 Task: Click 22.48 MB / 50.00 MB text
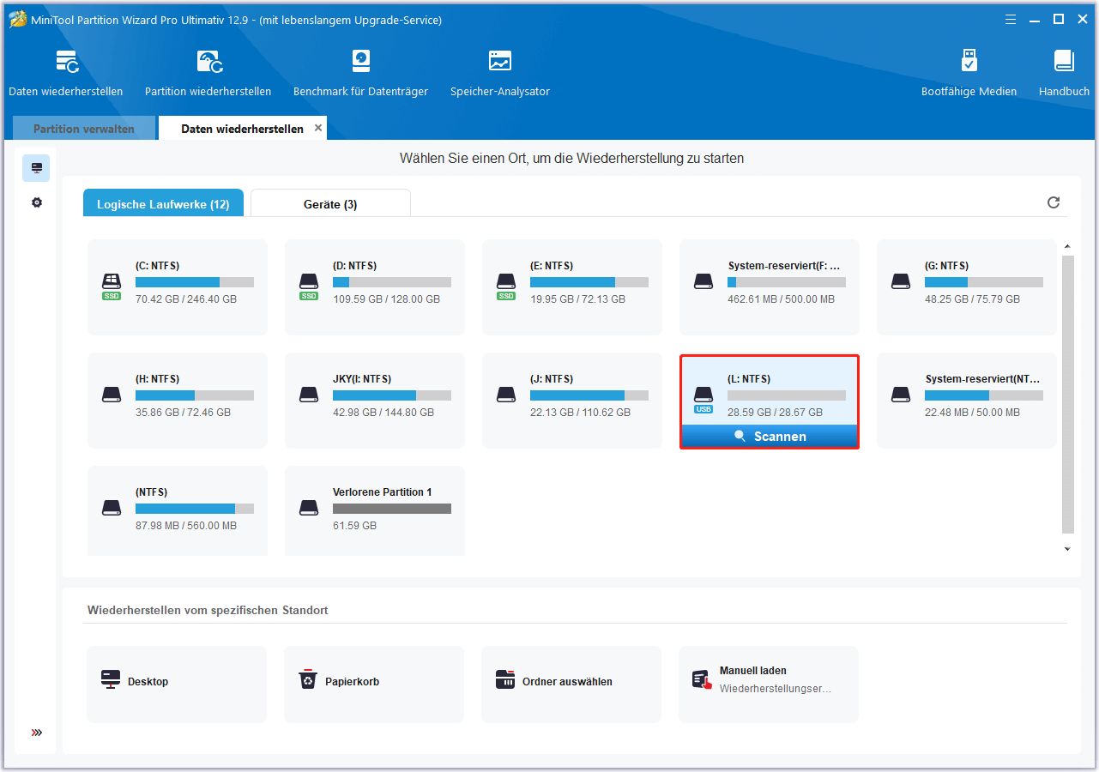click(972, 413)
